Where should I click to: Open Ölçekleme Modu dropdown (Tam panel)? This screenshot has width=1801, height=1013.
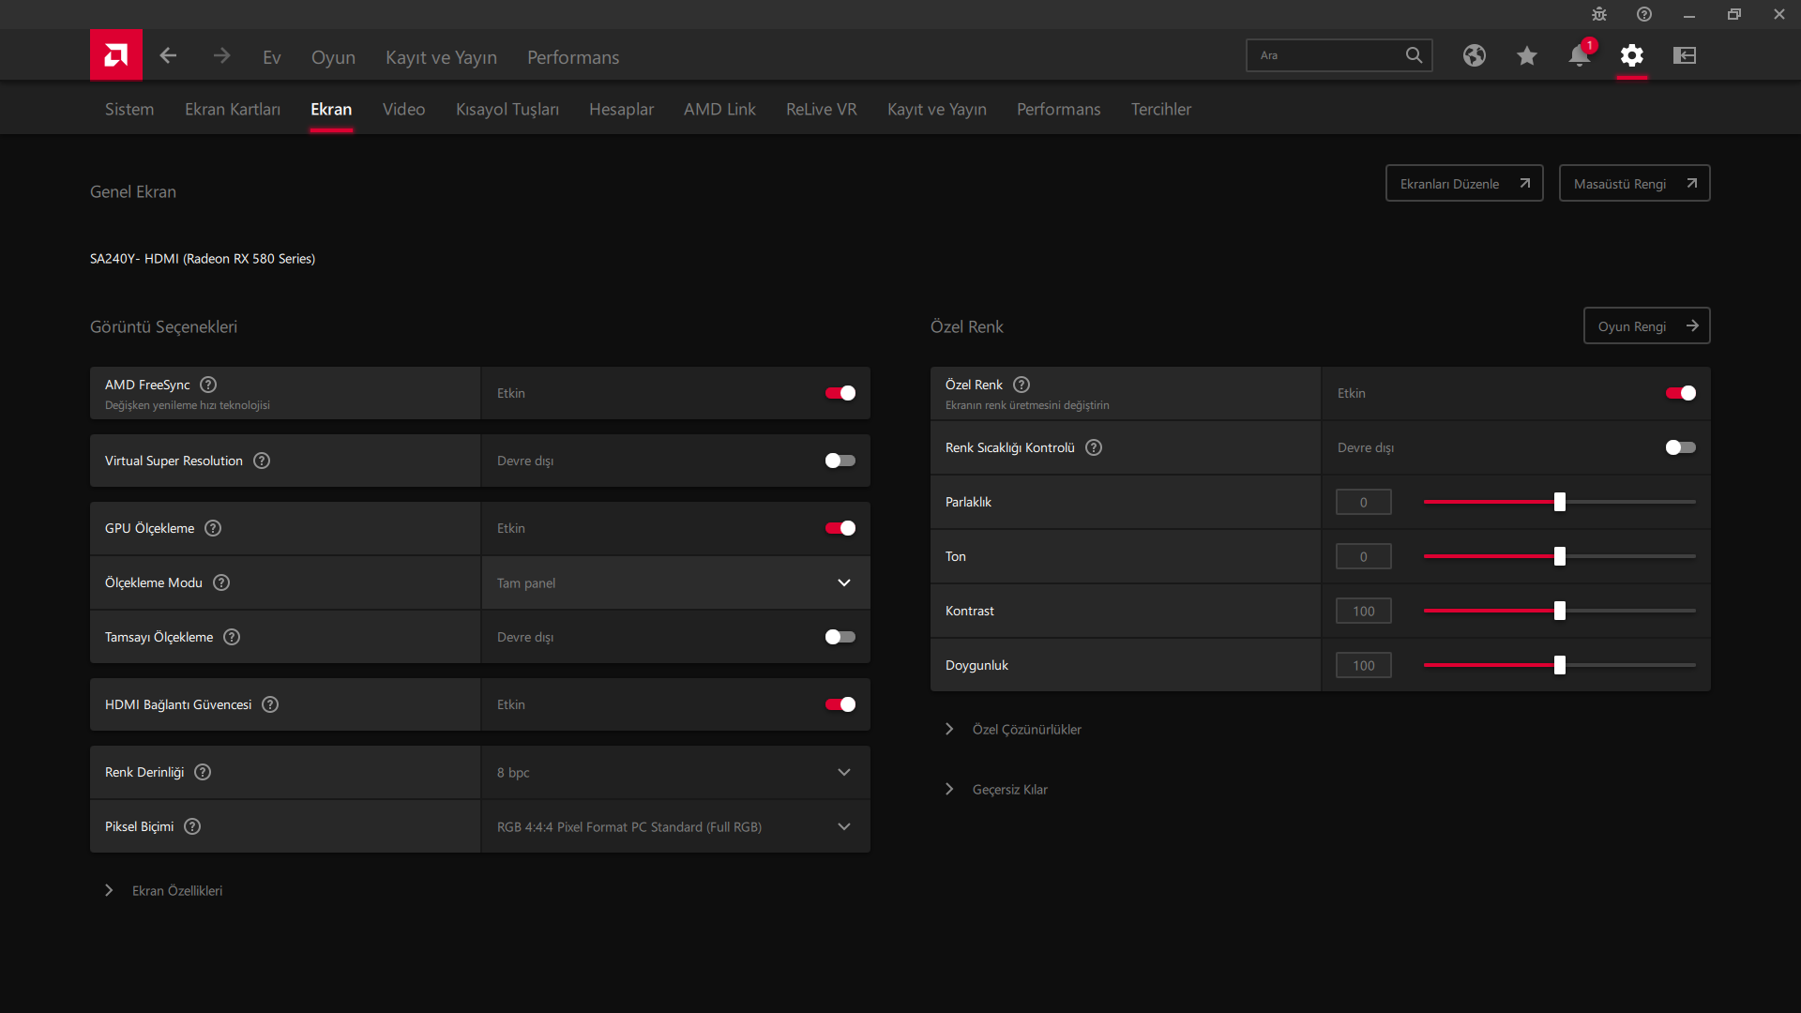click(x=675, y=582)
